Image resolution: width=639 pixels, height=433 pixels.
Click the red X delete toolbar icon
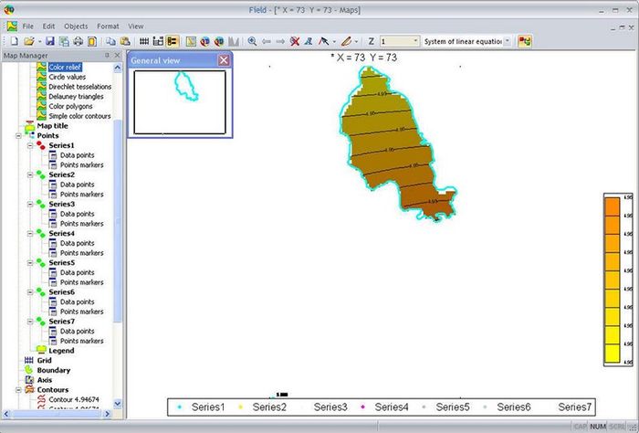point(295,41)
